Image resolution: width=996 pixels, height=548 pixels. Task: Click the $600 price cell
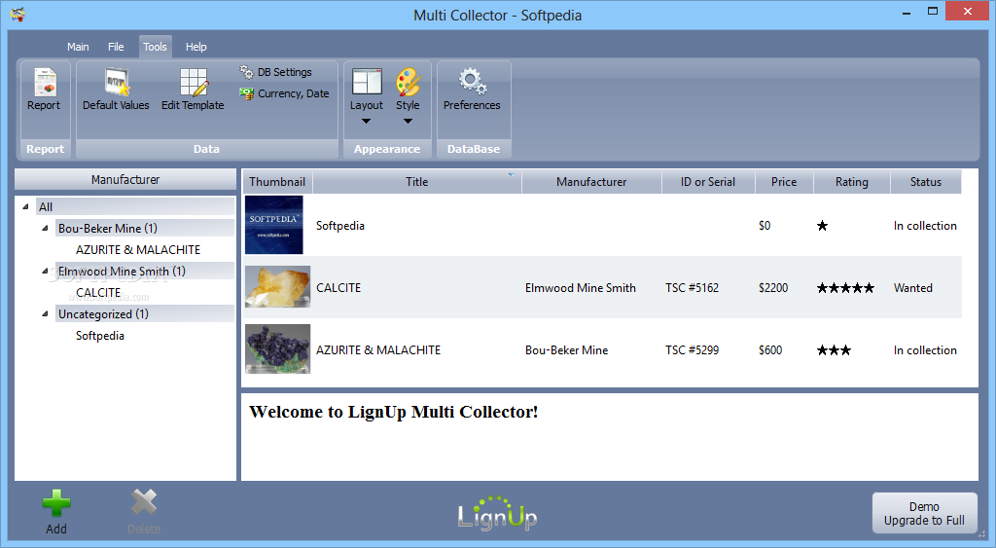(x=770, y=350)
